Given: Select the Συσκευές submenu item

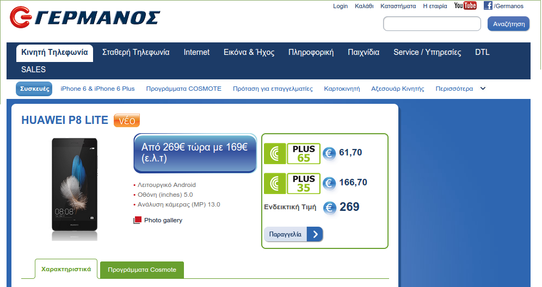Looking at the screenshot, I should 34,89.
